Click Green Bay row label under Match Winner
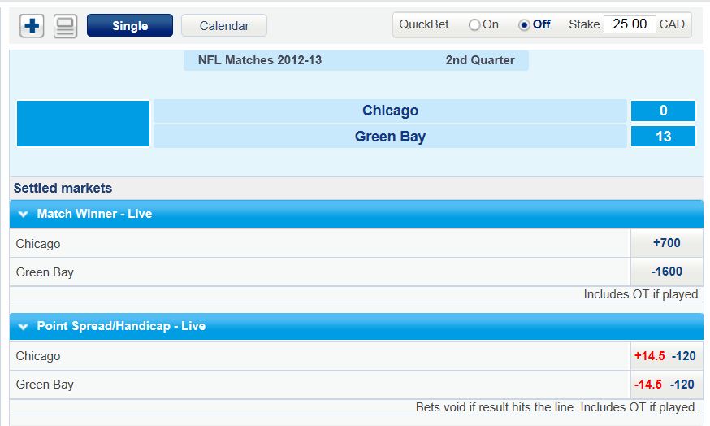 coord(45,272)
